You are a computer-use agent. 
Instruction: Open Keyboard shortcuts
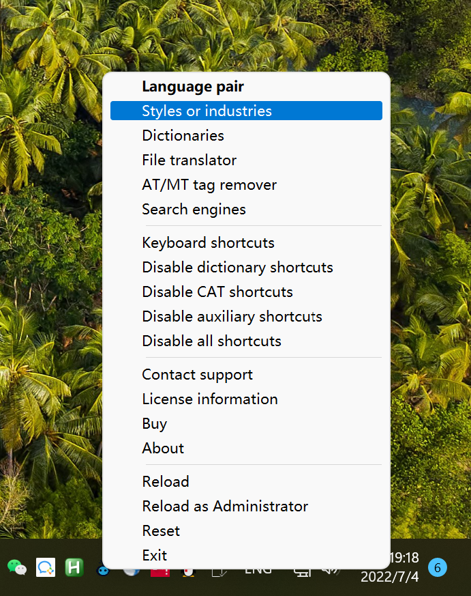[208, 243]
